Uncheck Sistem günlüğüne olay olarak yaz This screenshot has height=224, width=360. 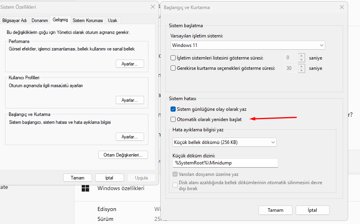(x=173, y=109)
